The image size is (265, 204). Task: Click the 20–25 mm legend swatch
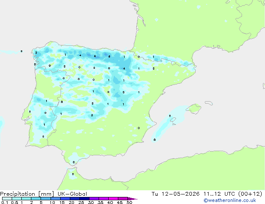tap(74, 199)
